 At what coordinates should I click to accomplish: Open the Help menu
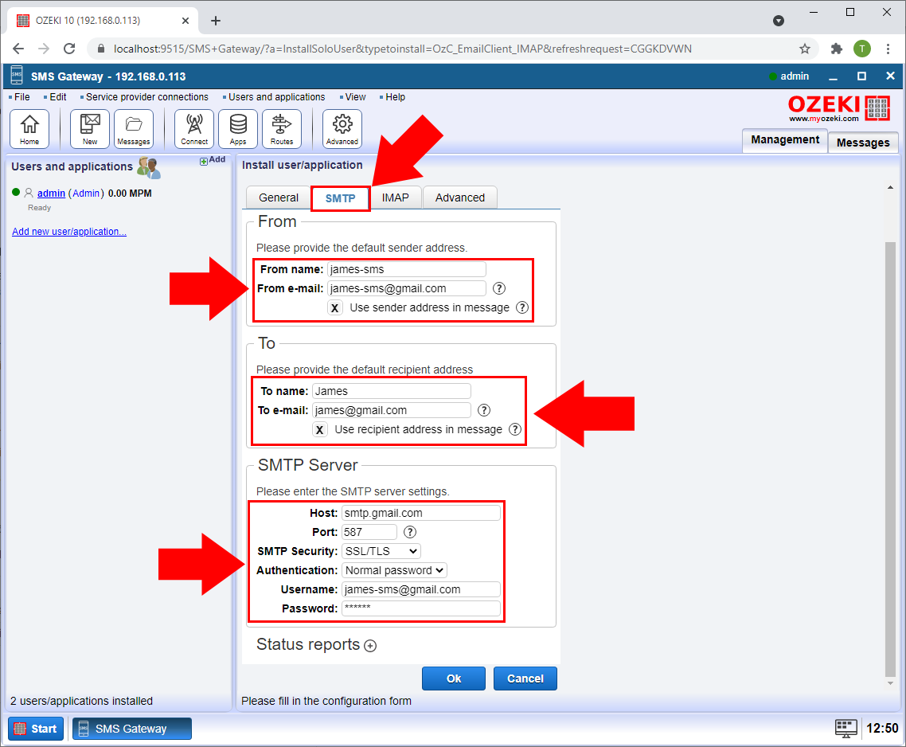(395, 97)
